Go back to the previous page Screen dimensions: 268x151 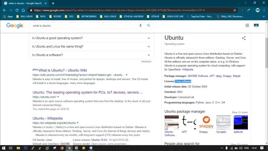[x=5, y=10]
